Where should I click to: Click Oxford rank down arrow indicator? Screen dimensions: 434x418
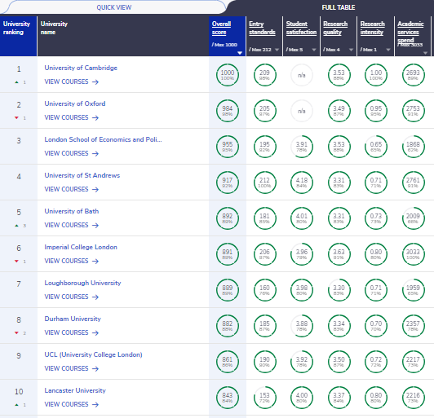16,118
